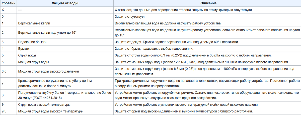Click 'Вертикальные капли под углом до 15°' cell
The width and height of the screenshot is (301, 115).
[x=65, y=33]
